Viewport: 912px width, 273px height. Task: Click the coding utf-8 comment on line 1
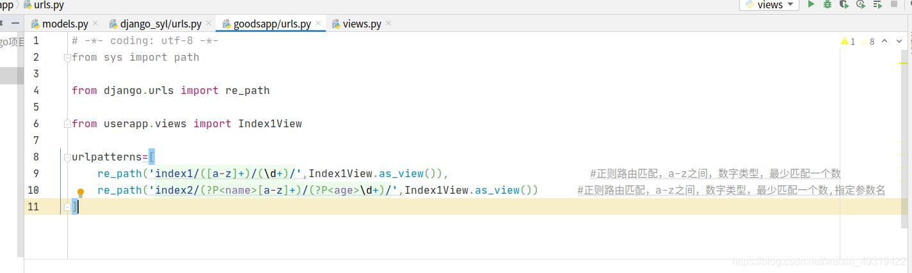coord(145,40)
